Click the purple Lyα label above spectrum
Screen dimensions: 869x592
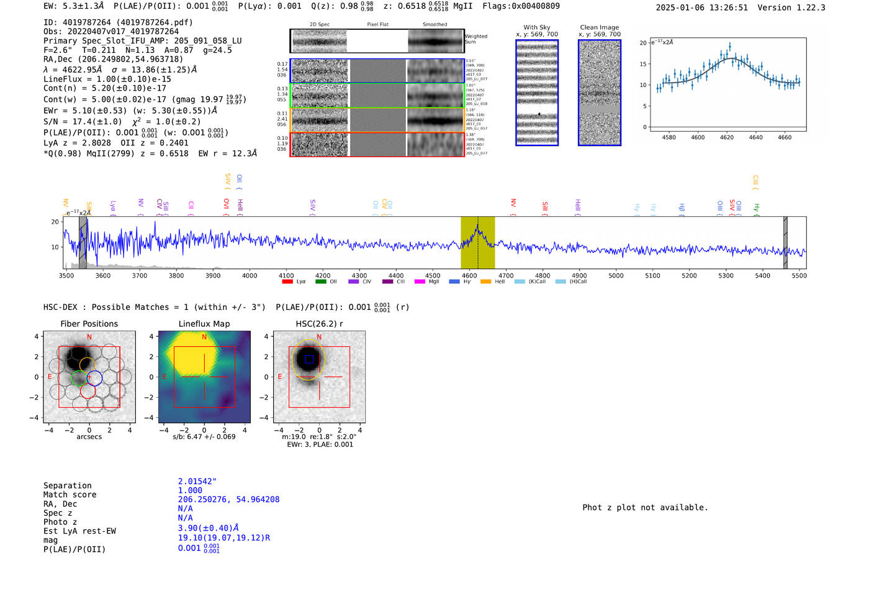click(x=113, y=207)
